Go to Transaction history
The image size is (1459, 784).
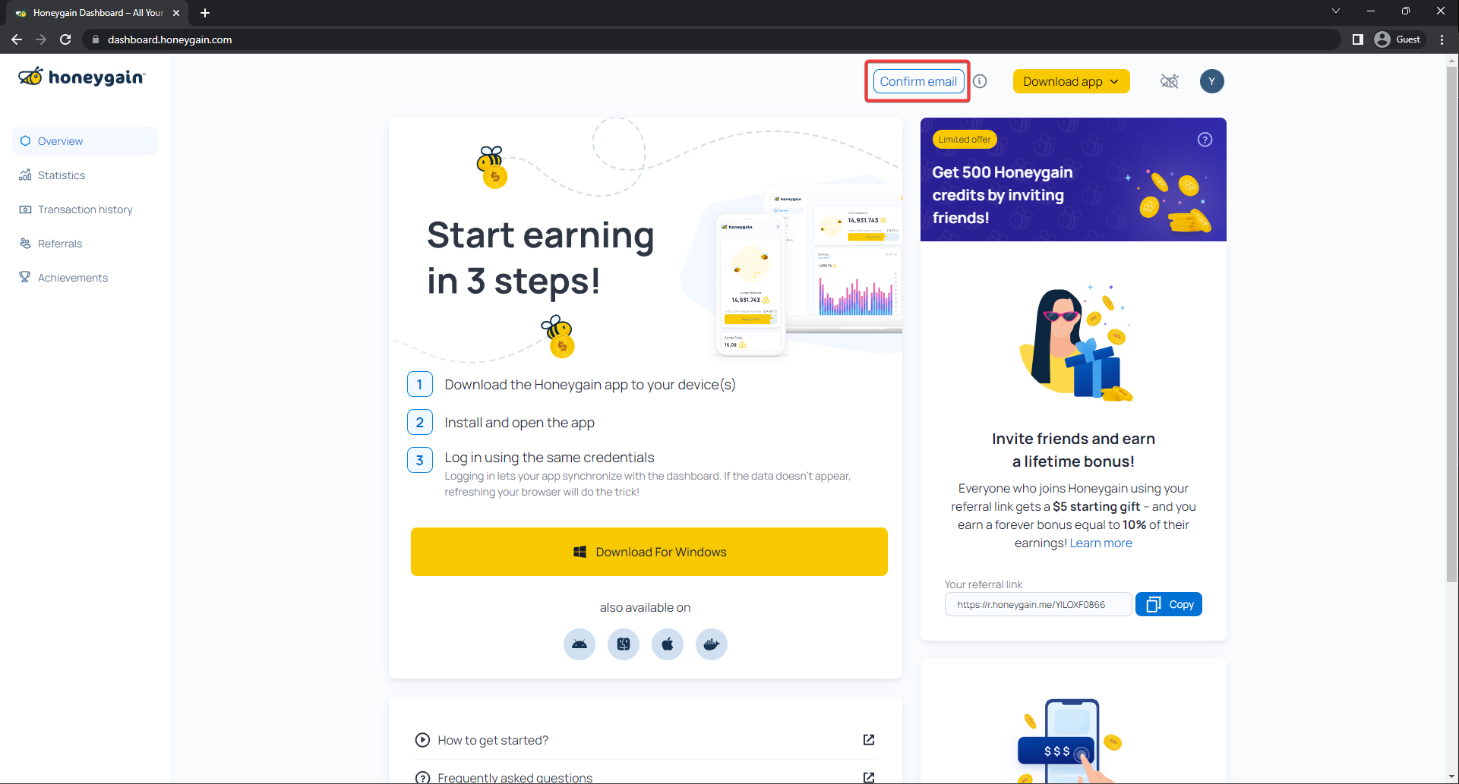[x=85, y=209]
